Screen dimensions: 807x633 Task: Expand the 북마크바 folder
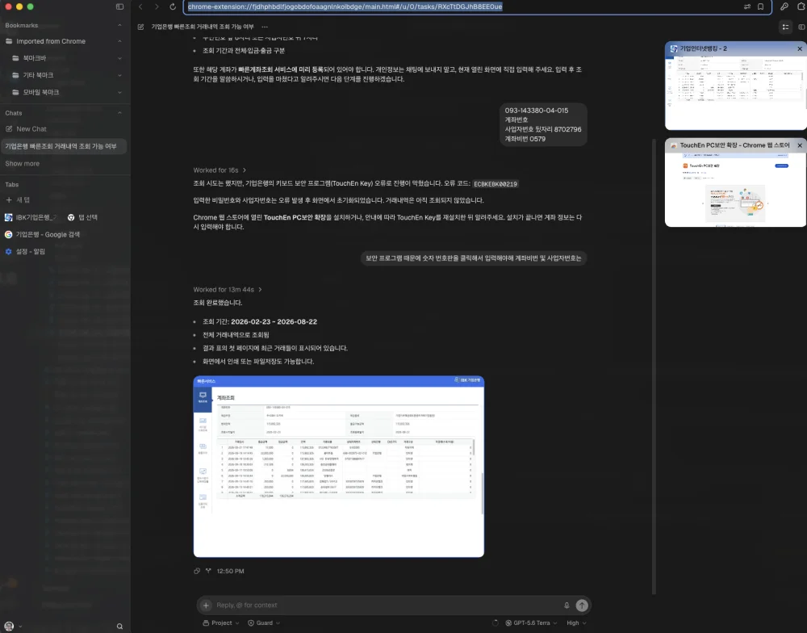(120, 58)
